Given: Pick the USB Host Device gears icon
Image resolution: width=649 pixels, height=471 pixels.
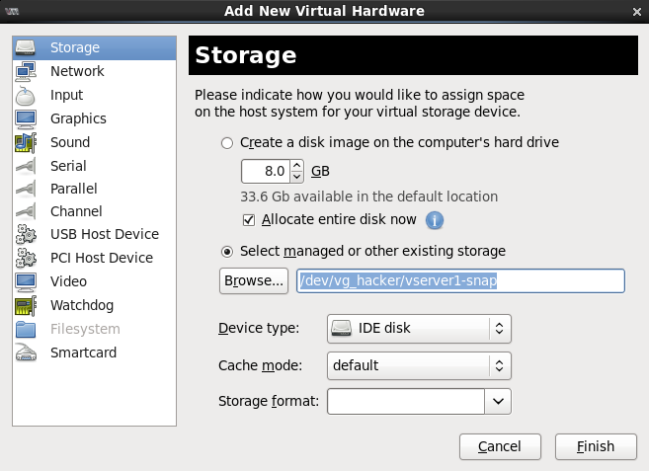Looking at the screenshot, I should 26,234.
